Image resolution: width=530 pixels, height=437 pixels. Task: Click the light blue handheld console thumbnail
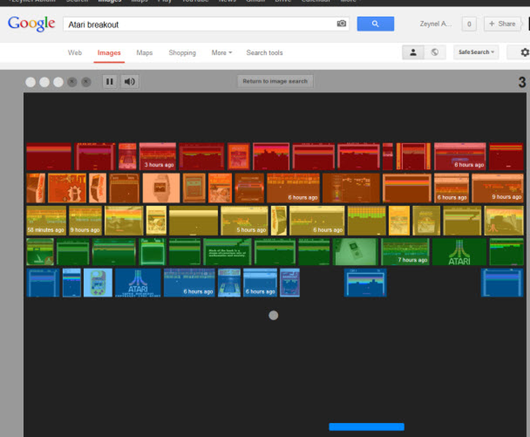pyautogui.click(x=98, y=282)
